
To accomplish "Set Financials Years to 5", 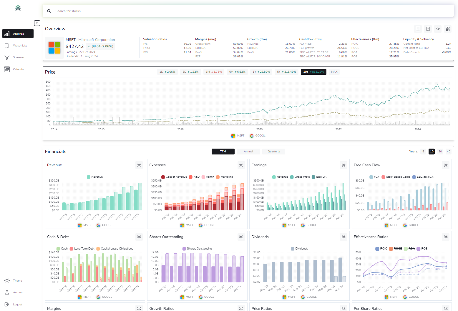I will coord(423,152).
